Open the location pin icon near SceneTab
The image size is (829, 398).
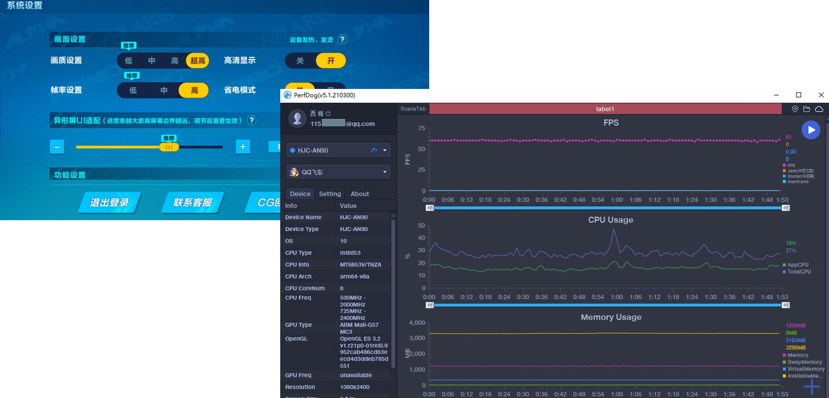[795, 109]
